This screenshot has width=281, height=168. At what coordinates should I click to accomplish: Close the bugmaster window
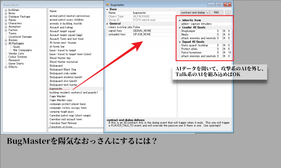[227, 4]
